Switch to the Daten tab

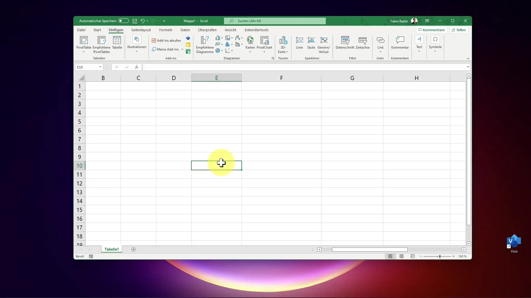(x=185, y=30)
